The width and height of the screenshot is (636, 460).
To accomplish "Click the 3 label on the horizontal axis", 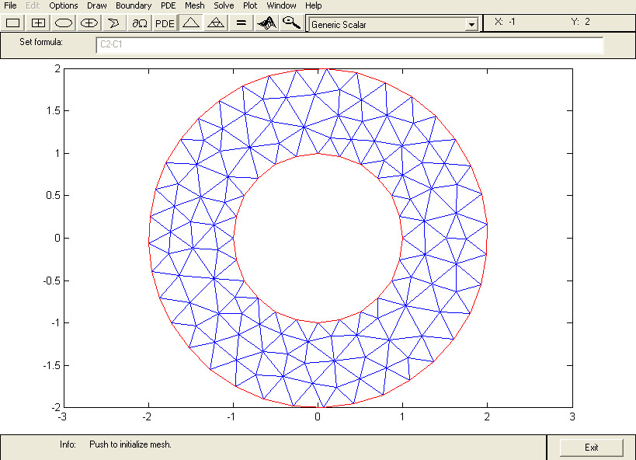I will (572, 417).
